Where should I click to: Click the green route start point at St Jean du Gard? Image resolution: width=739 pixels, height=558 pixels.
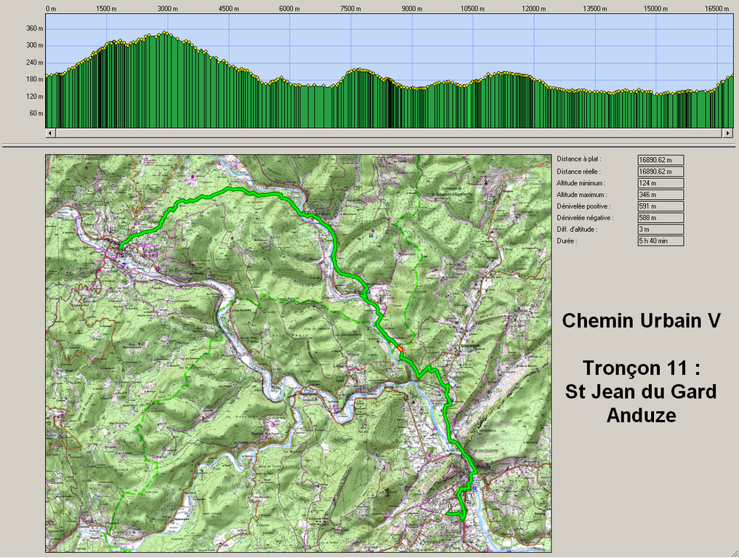coord(120,246)
